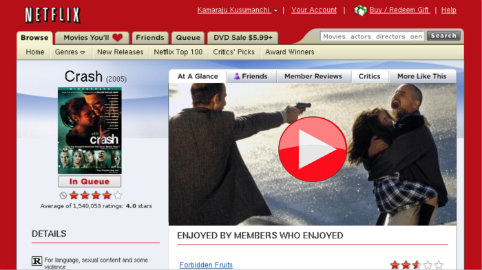Click the In Queue button
The image size is (482, 270).
pyautogui.click(x=90, y=181)
